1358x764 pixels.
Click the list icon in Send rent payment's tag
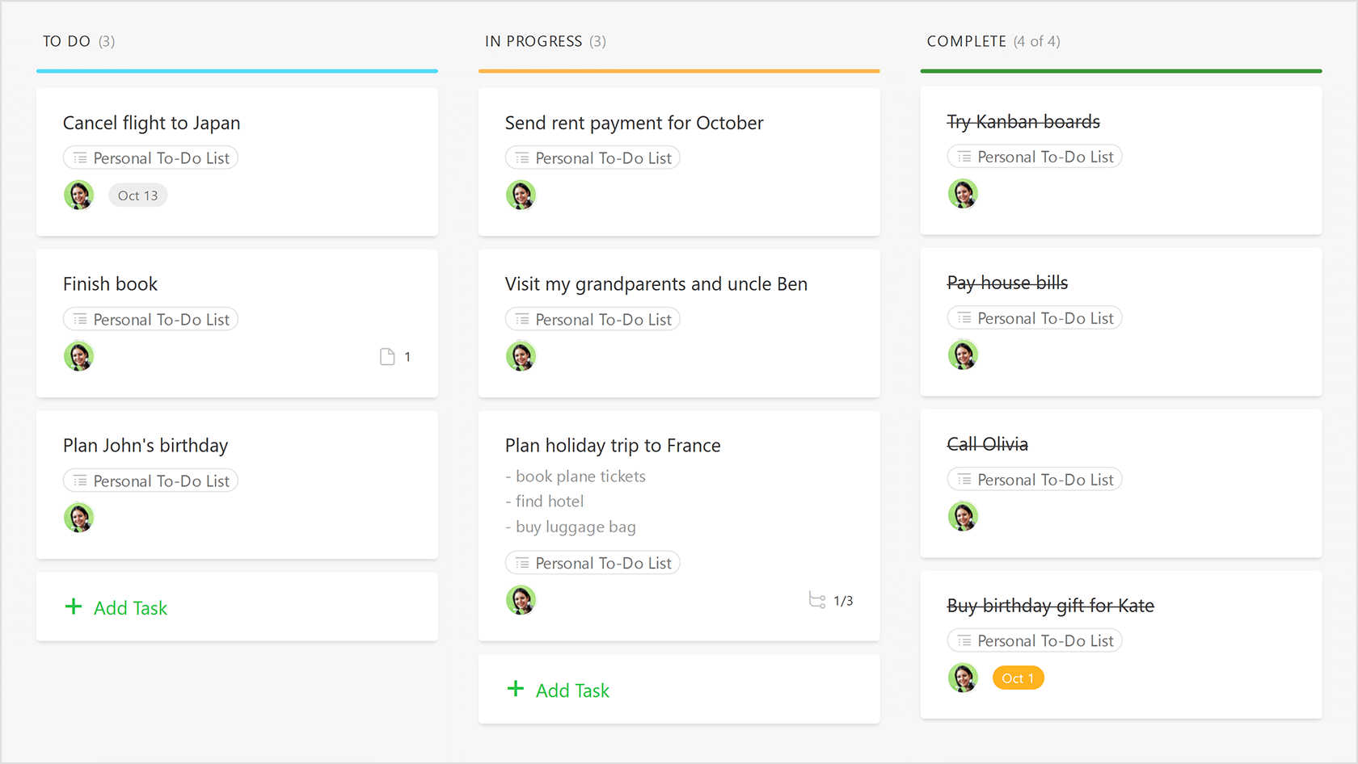tap(521, 157)
